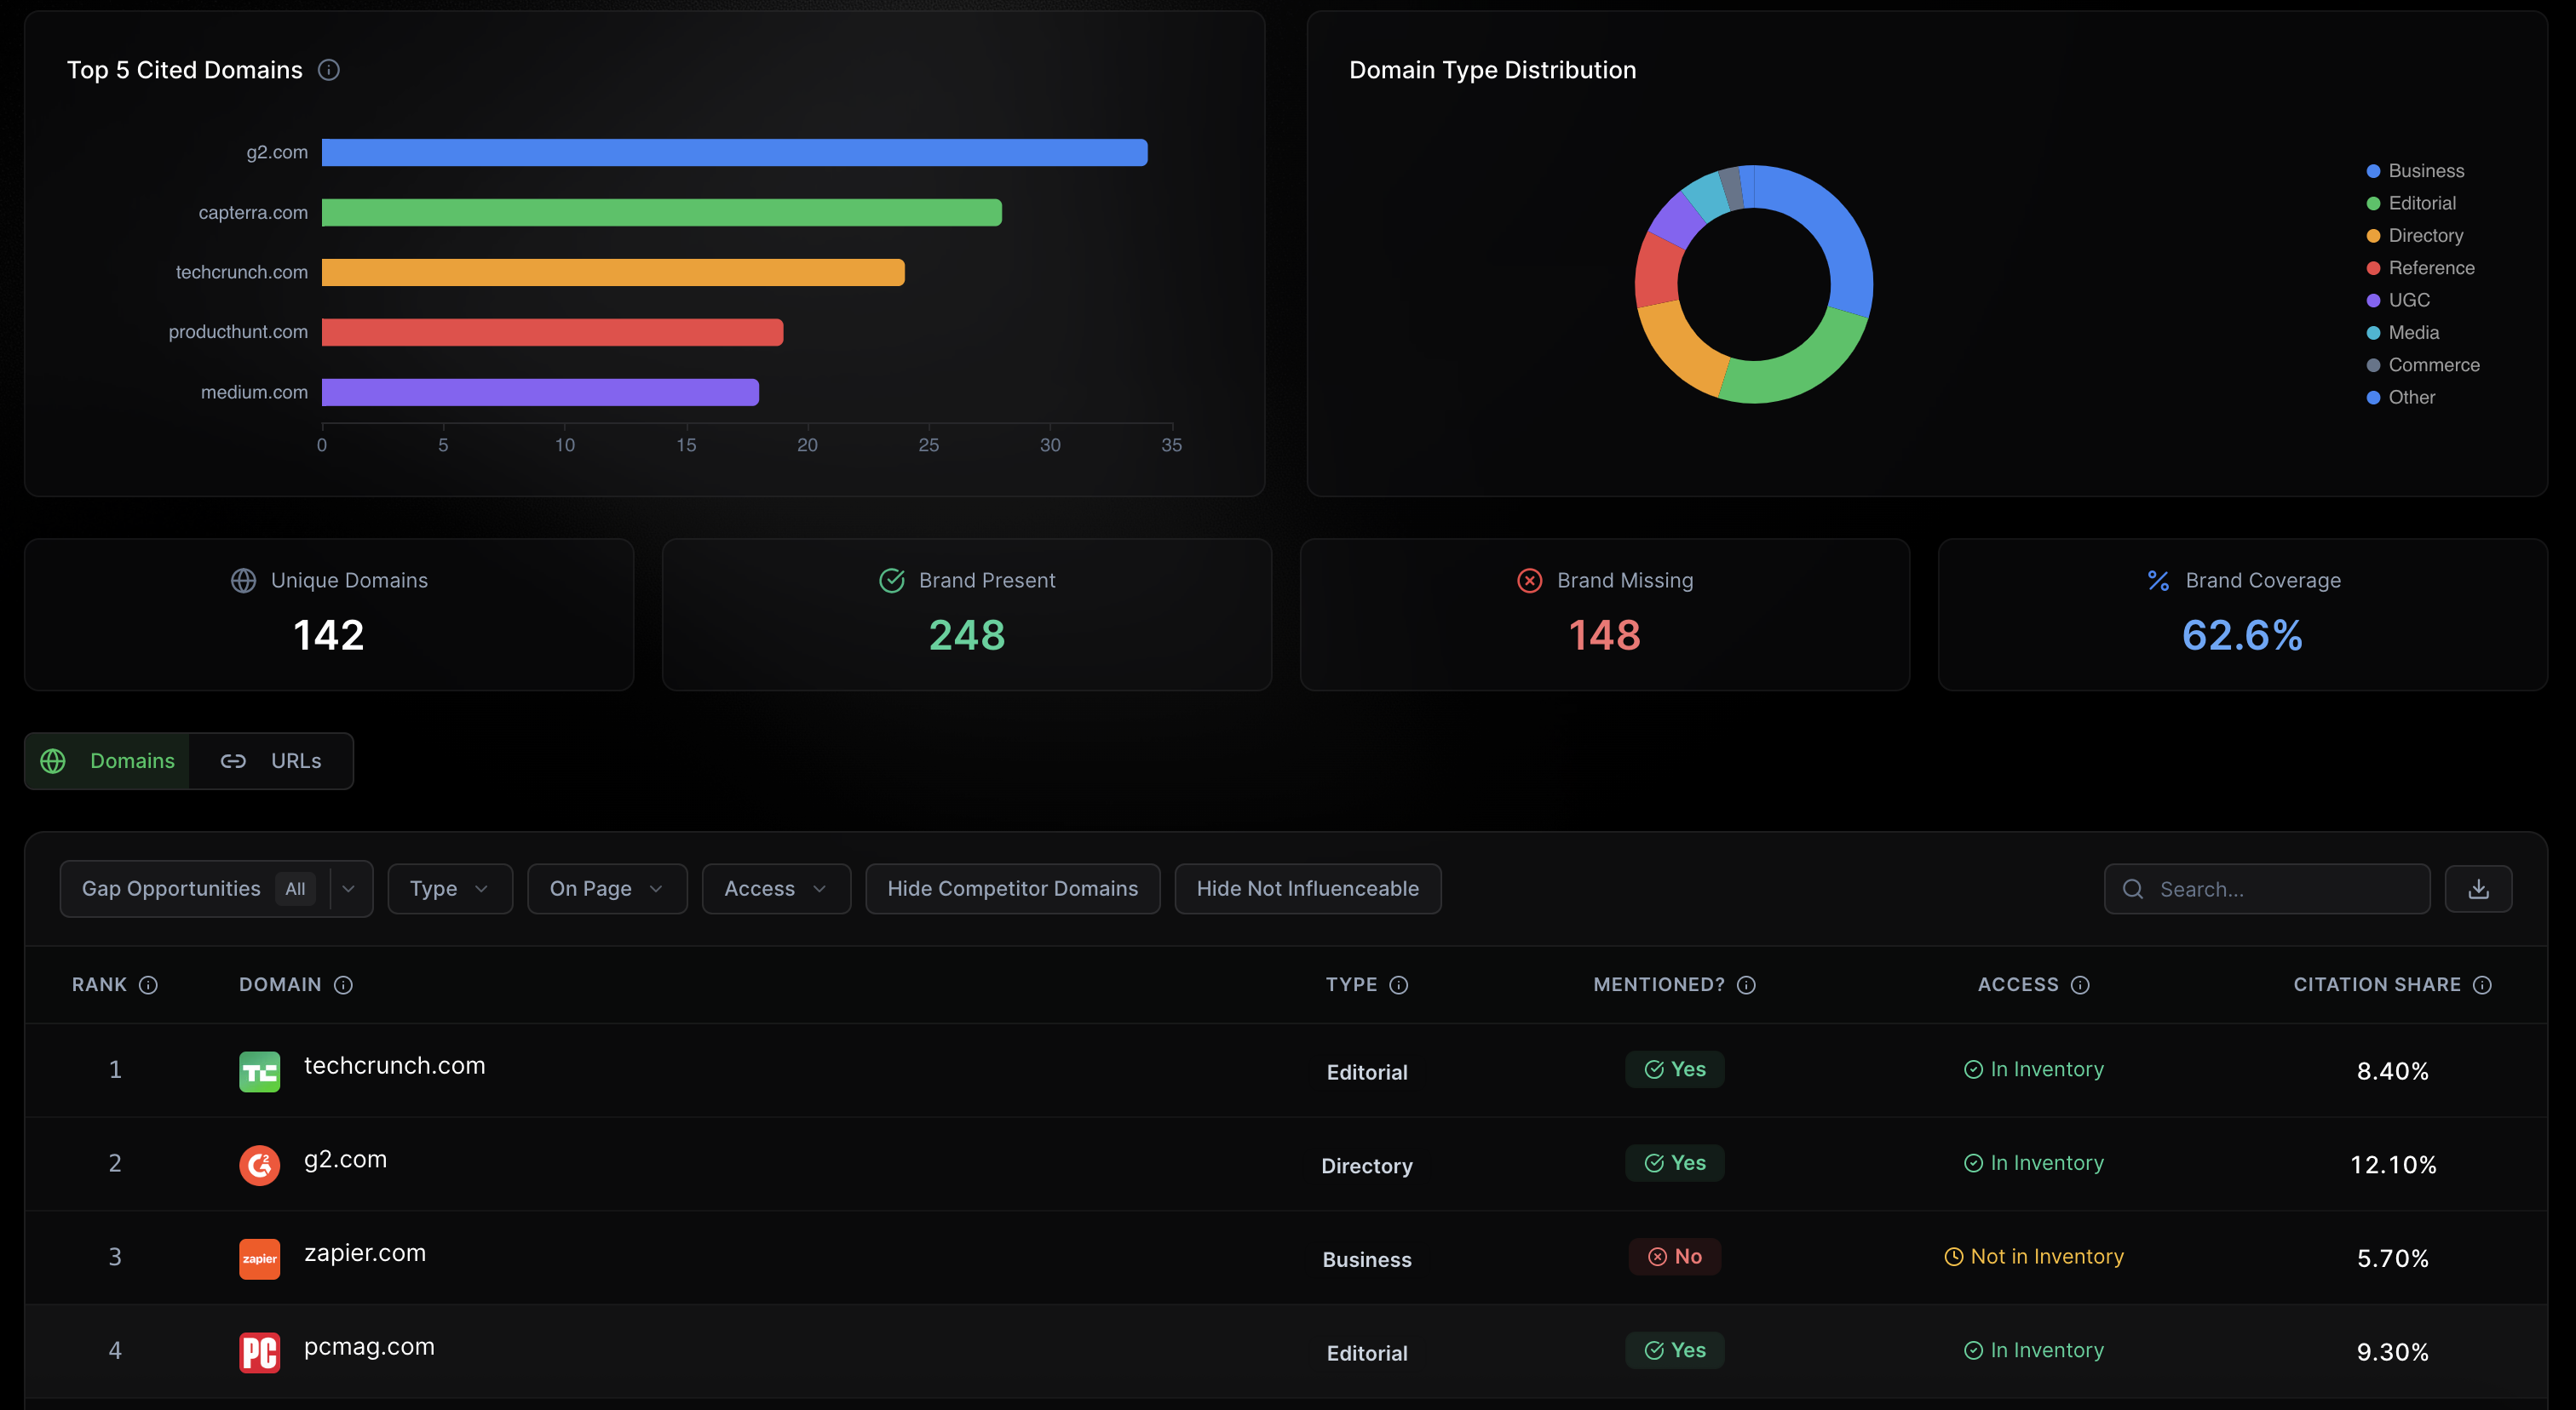2576x1410 pixels.
Task: Click the G2 logo next to g2.com
Action: tap(259, 1164)
